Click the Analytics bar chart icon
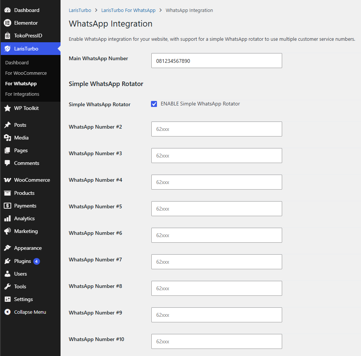The image size is (361, 356). 7,218
